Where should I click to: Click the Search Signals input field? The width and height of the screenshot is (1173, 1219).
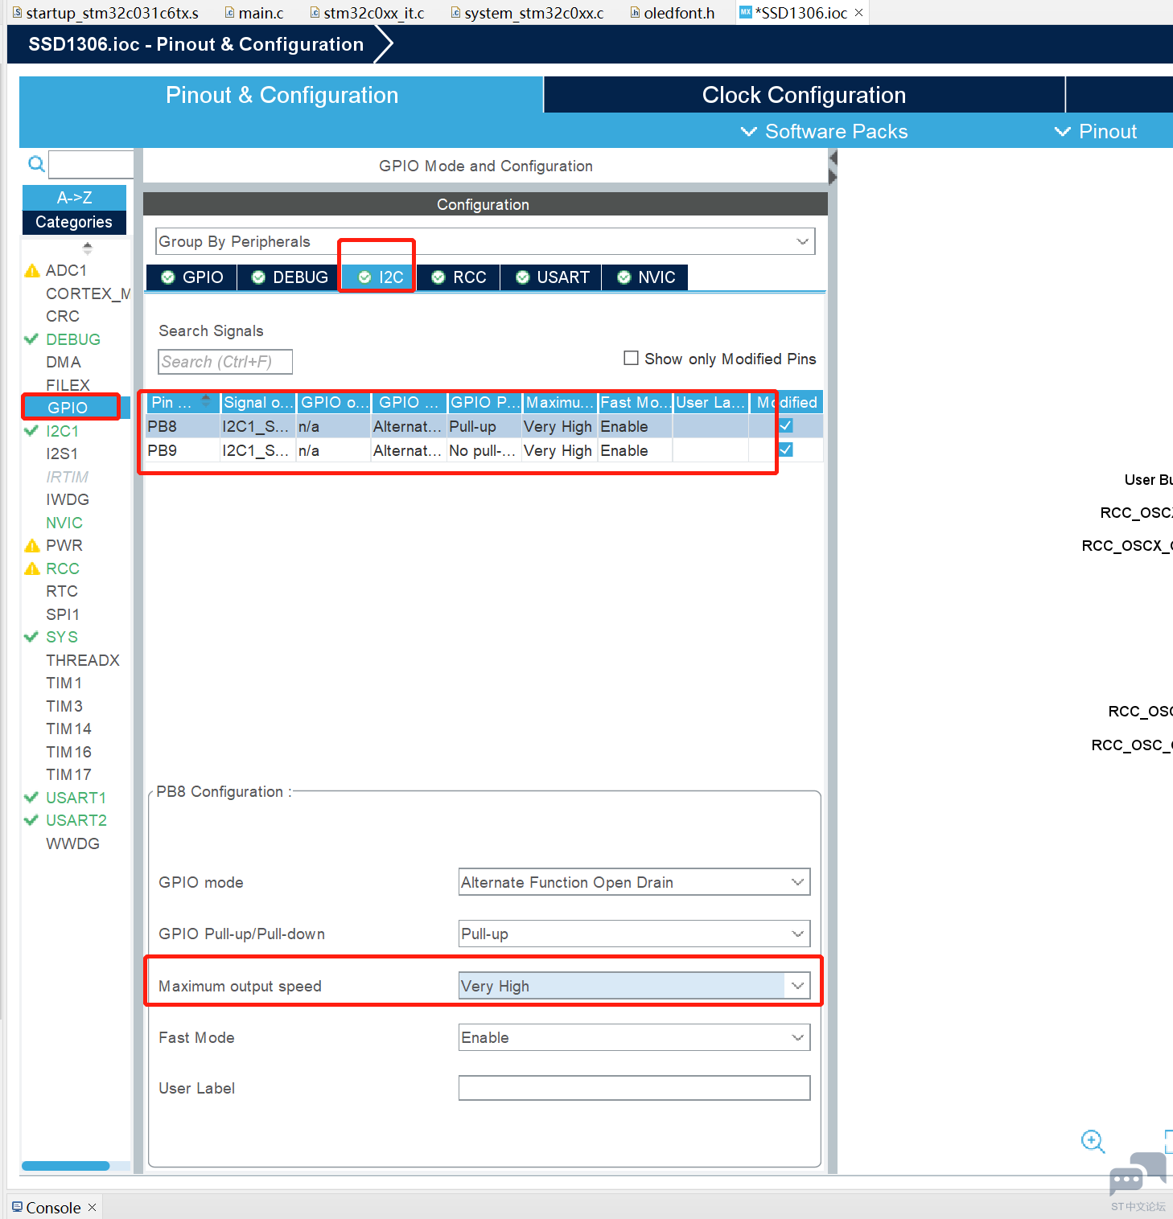tap(225, 362)
